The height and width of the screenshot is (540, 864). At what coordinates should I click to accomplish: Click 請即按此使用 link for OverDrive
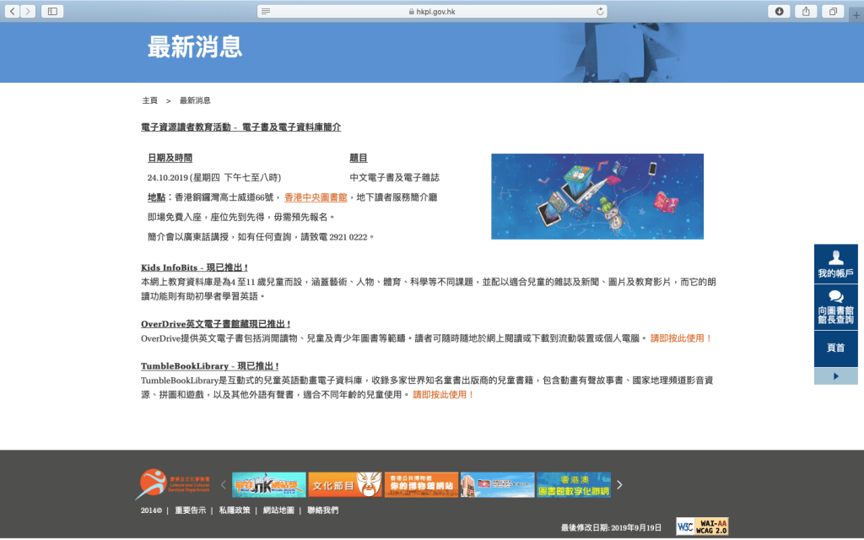[x=681, y=338]
